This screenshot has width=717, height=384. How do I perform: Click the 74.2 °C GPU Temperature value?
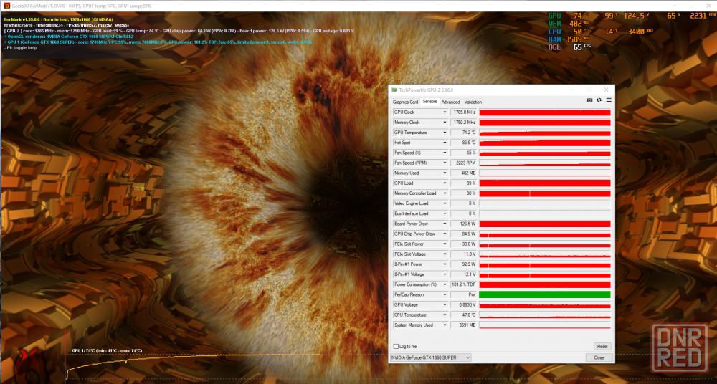tap(464, 133)
